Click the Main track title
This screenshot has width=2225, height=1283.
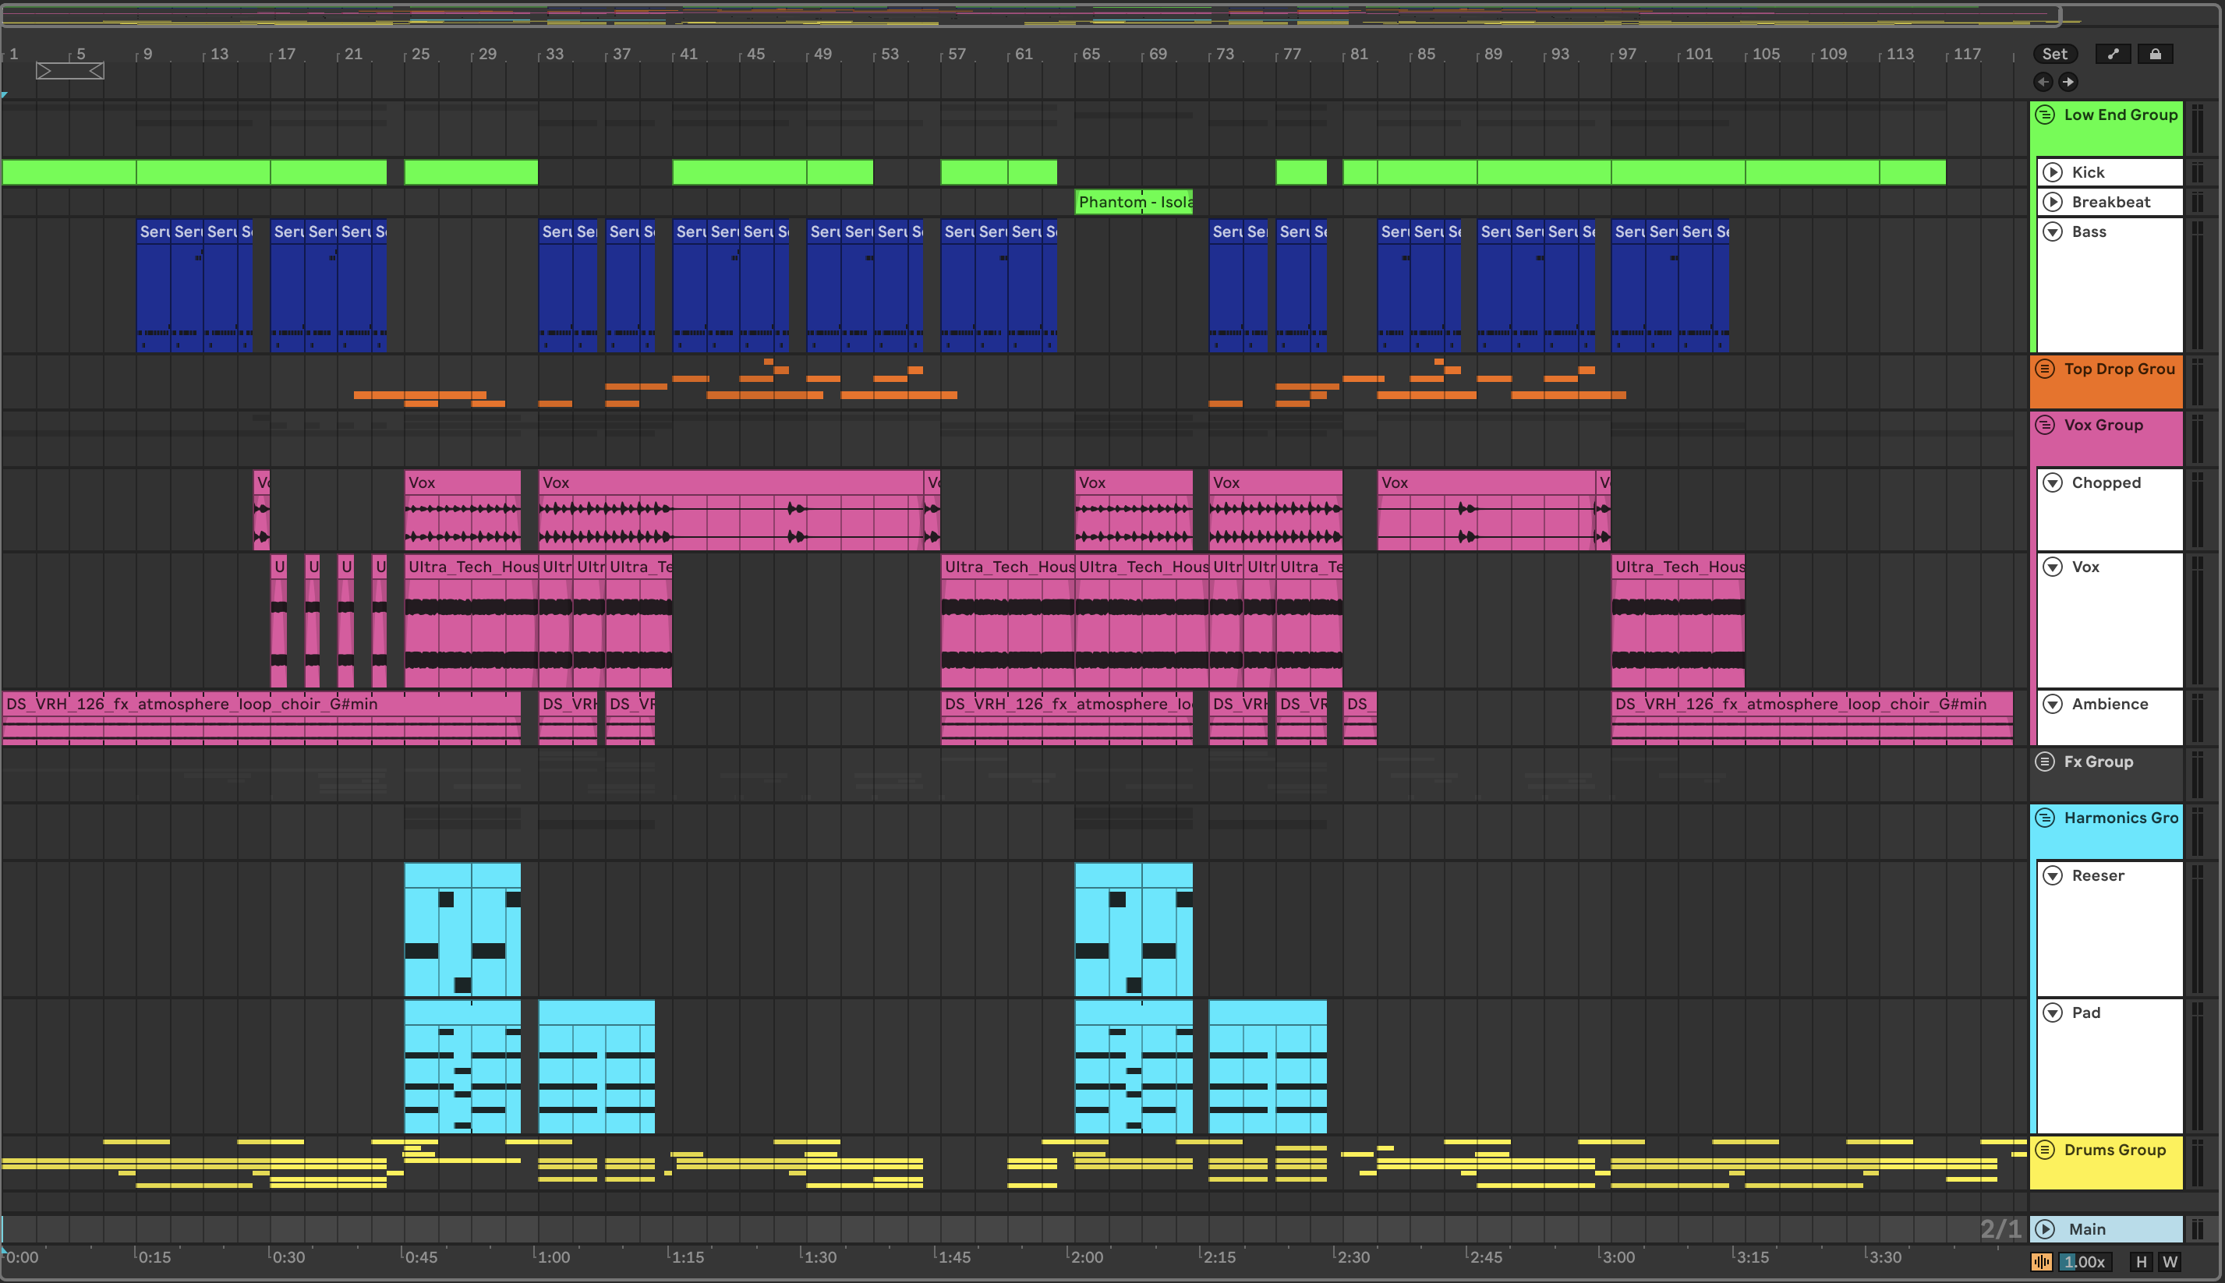(x=2087, y=1228)
